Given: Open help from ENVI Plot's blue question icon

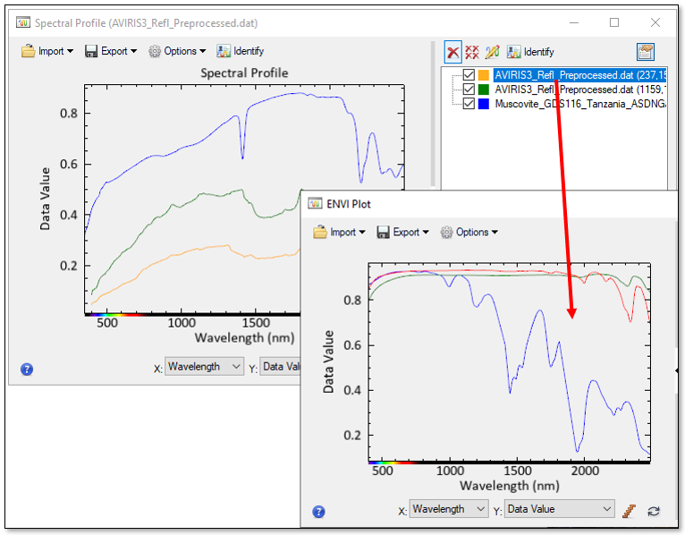Looking at the screenshot, I should (x=319, y=512).
